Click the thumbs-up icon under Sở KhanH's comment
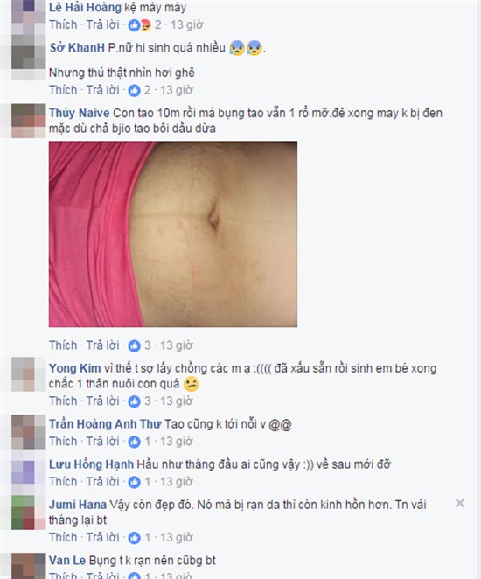This screenshot has width=481, height=579. (x=135, y=90)
